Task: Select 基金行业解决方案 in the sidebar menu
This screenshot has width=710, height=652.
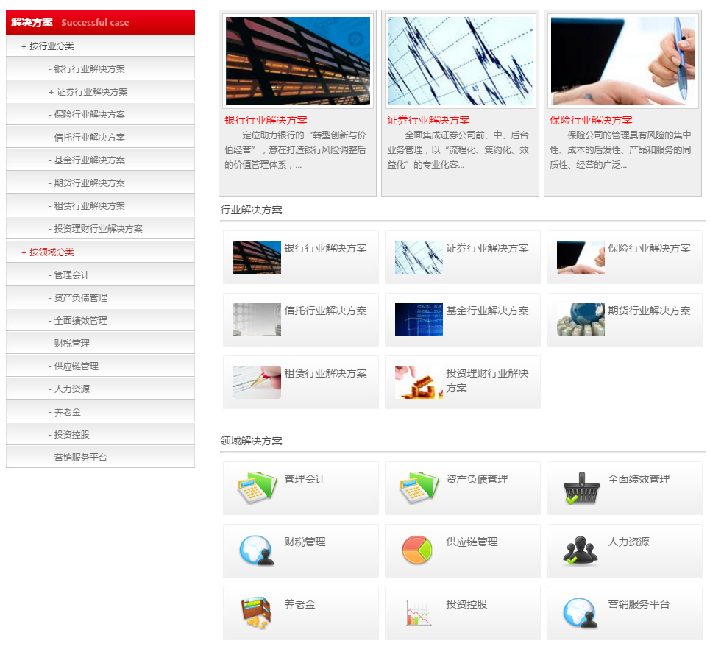Action: 100,160
